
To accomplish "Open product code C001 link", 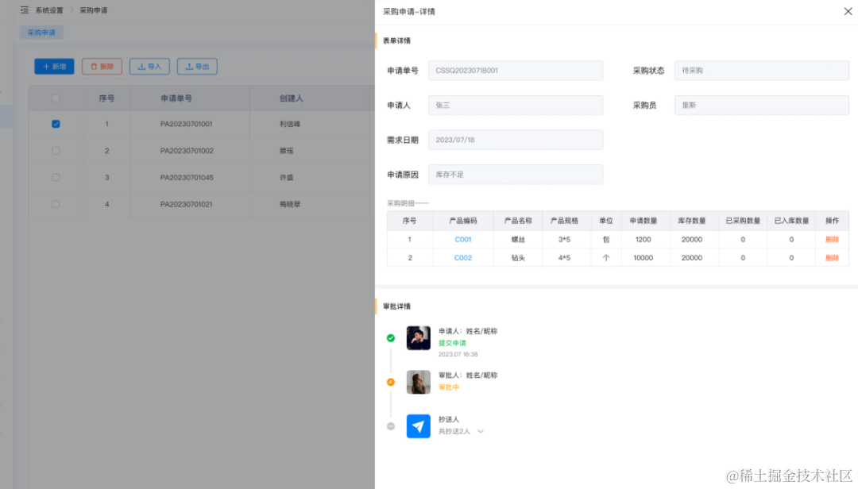I will (x=463, y=240).
